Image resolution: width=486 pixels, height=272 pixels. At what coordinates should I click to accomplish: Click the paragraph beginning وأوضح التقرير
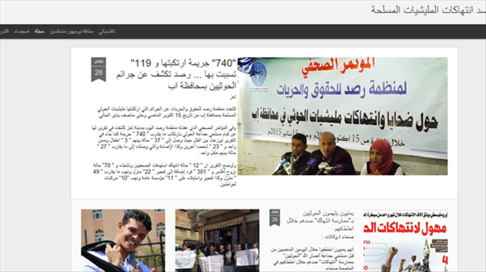pyautogui.click(x=164, y=175)
